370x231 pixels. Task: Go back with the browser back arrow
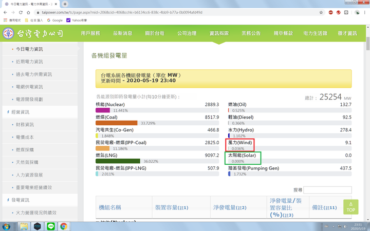point(5,12)
